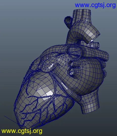Click the small short tube under pulmonary artery
Screen dimensions: 117x136
pos(95,45)
